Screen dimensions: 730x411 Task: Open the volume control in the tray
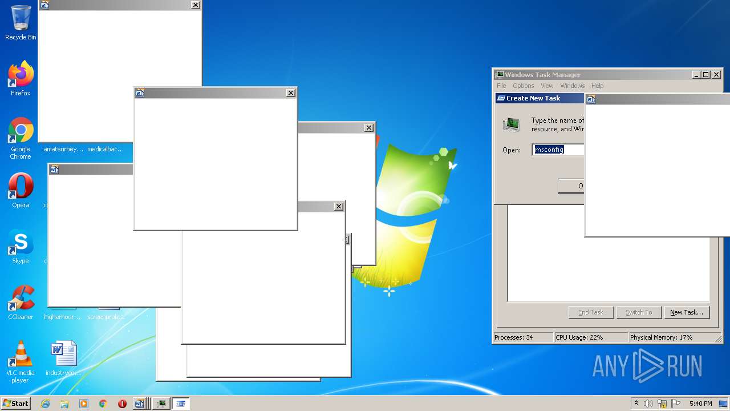click(648, 404)
